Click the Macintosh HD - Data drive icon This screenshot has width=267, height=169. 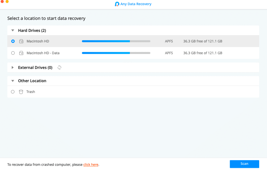[x=21, y=53]
